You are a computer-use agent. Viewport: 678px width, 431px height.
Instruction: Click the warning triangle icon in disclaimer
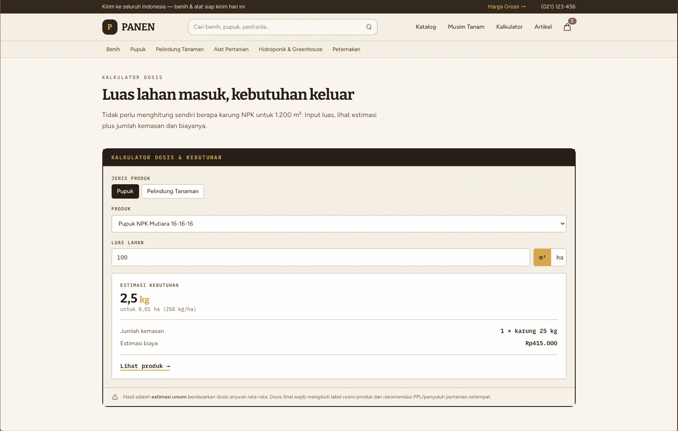click(x=115, y=397)
